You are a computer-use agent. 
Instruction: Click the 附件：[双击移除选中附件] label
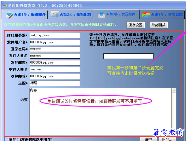30,139
